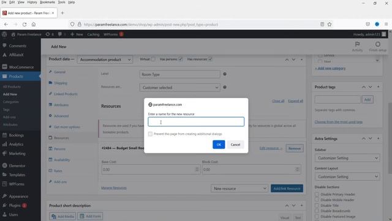This screenshot has width=392, height=221.
Task: Click the Label field containing Room Type
Action: tap(179, 74)
